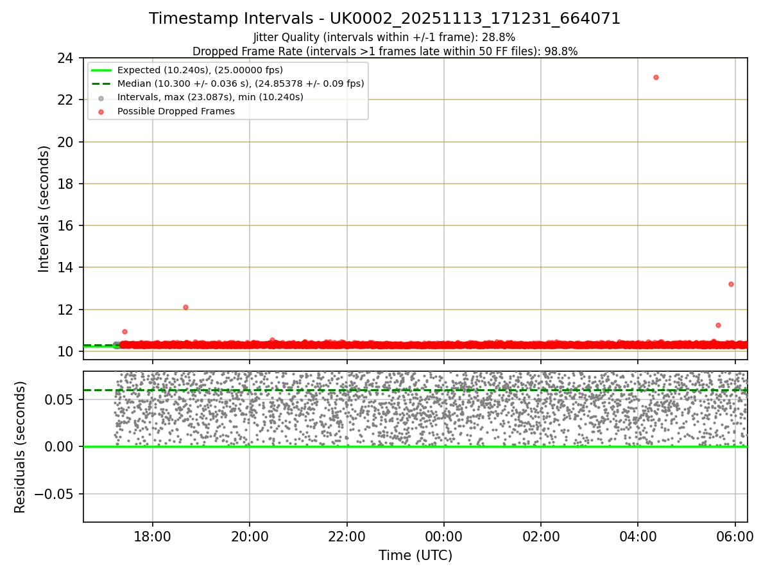Click the red outlier point near 11 seconds after 17:00
Viewport: 770px width, 578px height.
tap(124, 331)
